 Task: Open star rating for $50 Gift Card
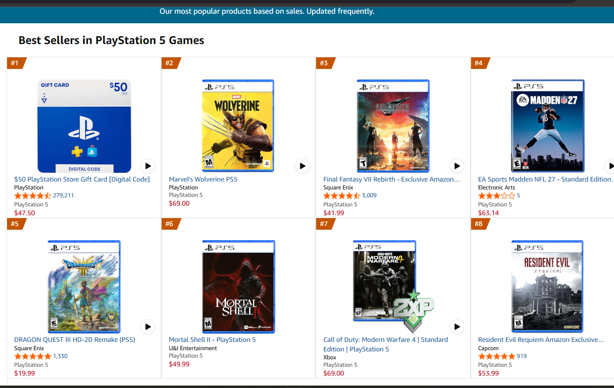[33, 196]
